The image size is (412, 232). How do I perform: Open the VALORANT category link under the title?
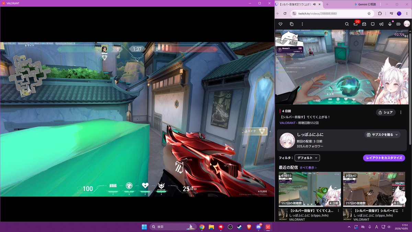pos(288,123)
